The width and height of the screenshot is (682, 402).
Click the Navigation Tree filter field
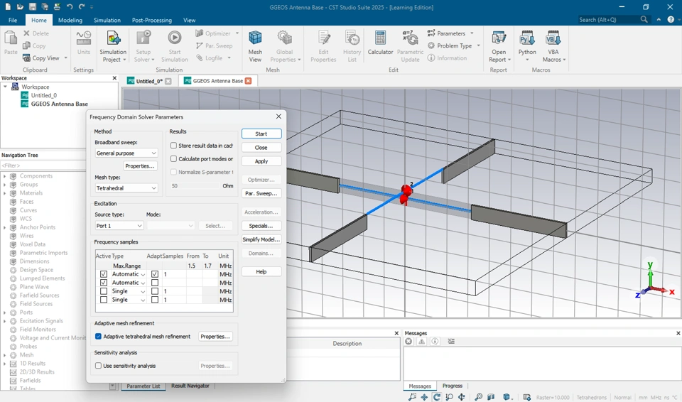coord(43,165)
